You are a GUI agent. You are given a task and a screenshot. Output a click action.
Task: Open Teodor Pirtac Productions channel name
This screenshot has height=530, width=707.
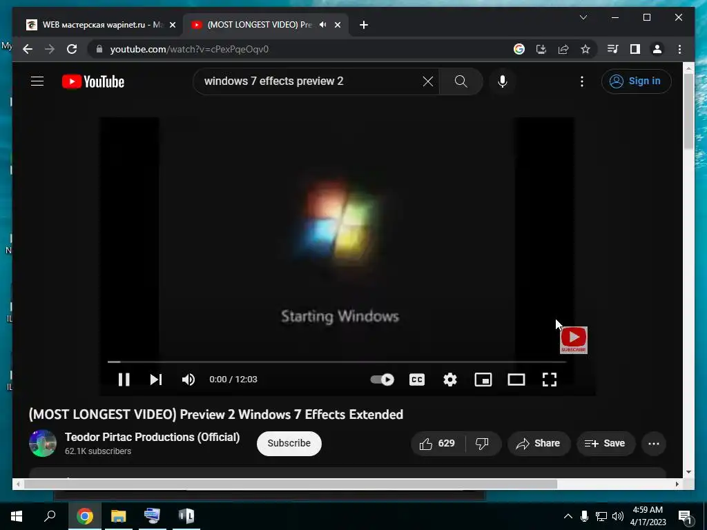pos(153,437)
